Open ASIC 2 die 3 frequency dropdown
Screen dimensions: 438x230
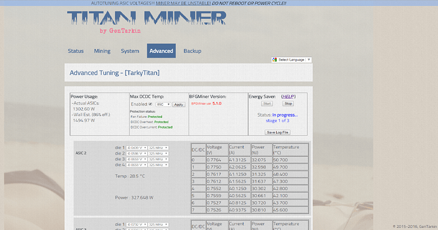[158, 159]
